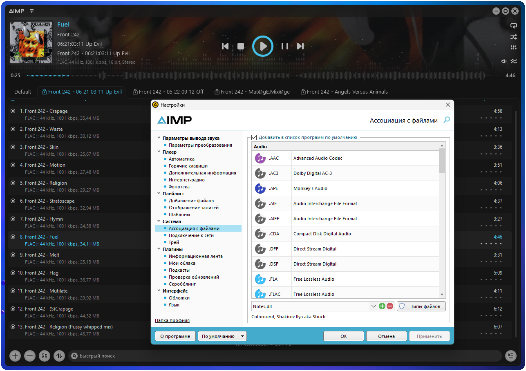Image resolution: width=526 pixels, height=371 pixels.
Task: Mute the volume speaker icon
Action: click(504, 61)
